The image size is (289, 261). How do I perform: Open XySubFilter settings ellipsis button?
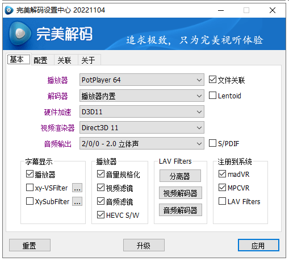pos(77,201)
